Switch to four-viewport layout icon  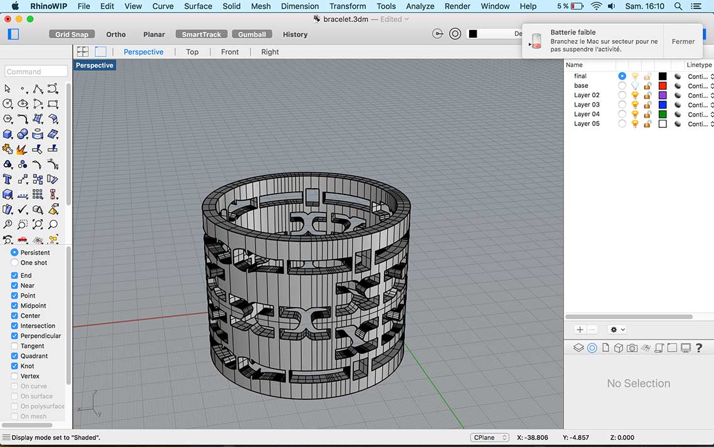(83, 51)
